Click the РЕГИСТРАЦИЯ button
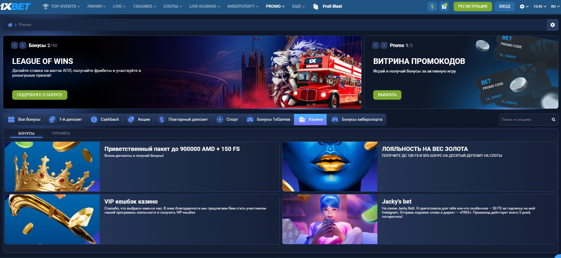 point(473,6)
